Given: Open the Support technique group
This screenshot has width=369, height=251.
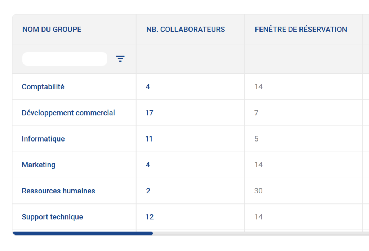Looking at the screenshot, I should [52, 217].
